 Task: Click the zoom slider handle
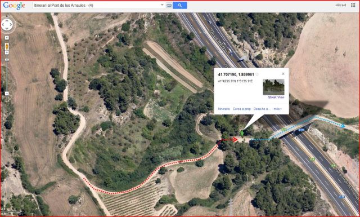(7, 60)
